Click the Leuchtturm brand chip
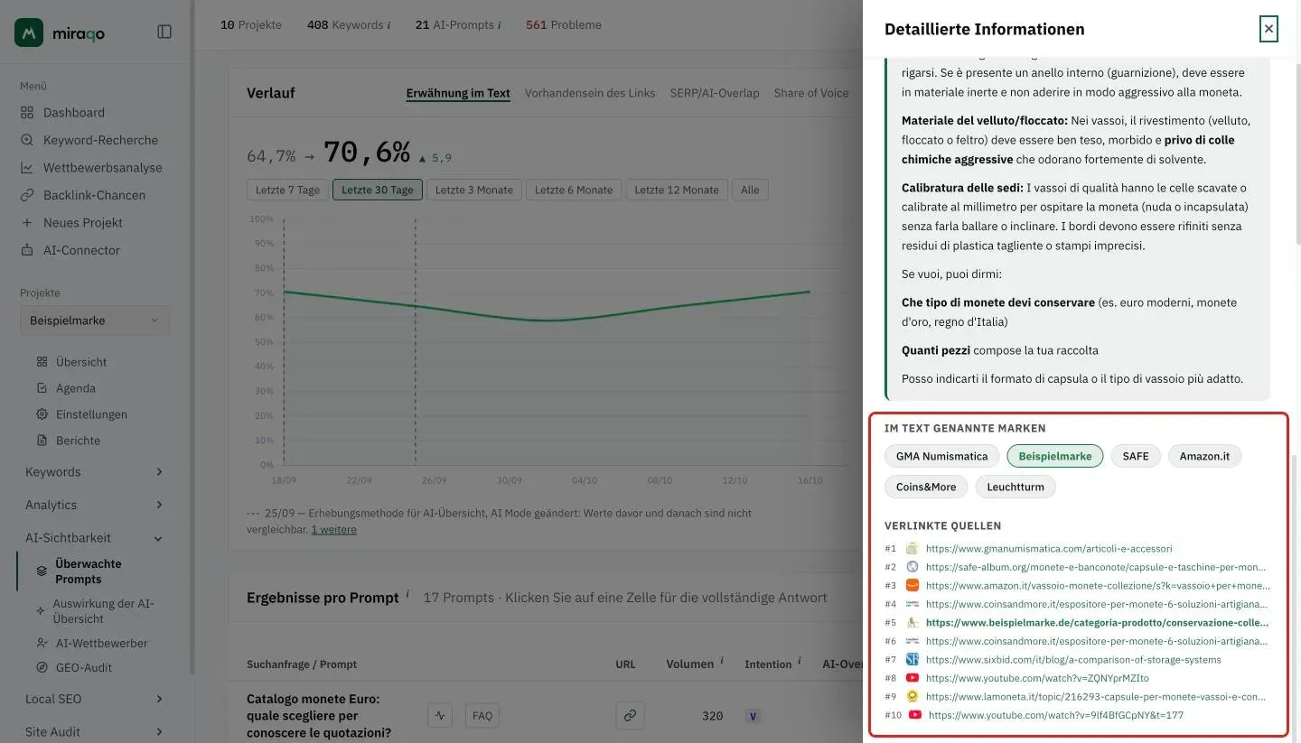The width and height of the screenshot is (1301, 743). pos(1016,487)
